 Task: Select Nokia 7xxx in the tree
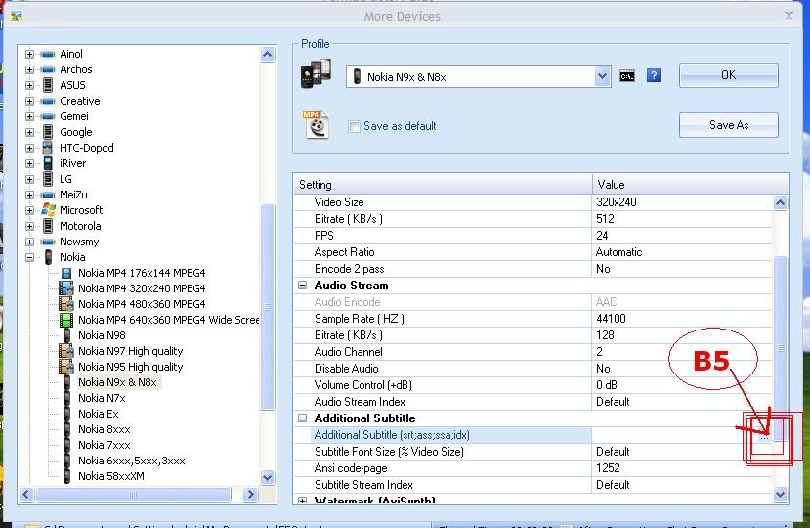click(104, 445)
